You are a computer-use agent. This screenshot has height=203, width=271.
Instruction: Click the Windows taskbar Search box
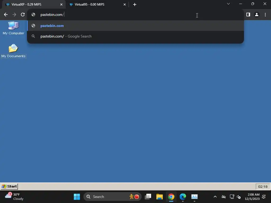tap(112, 197)
